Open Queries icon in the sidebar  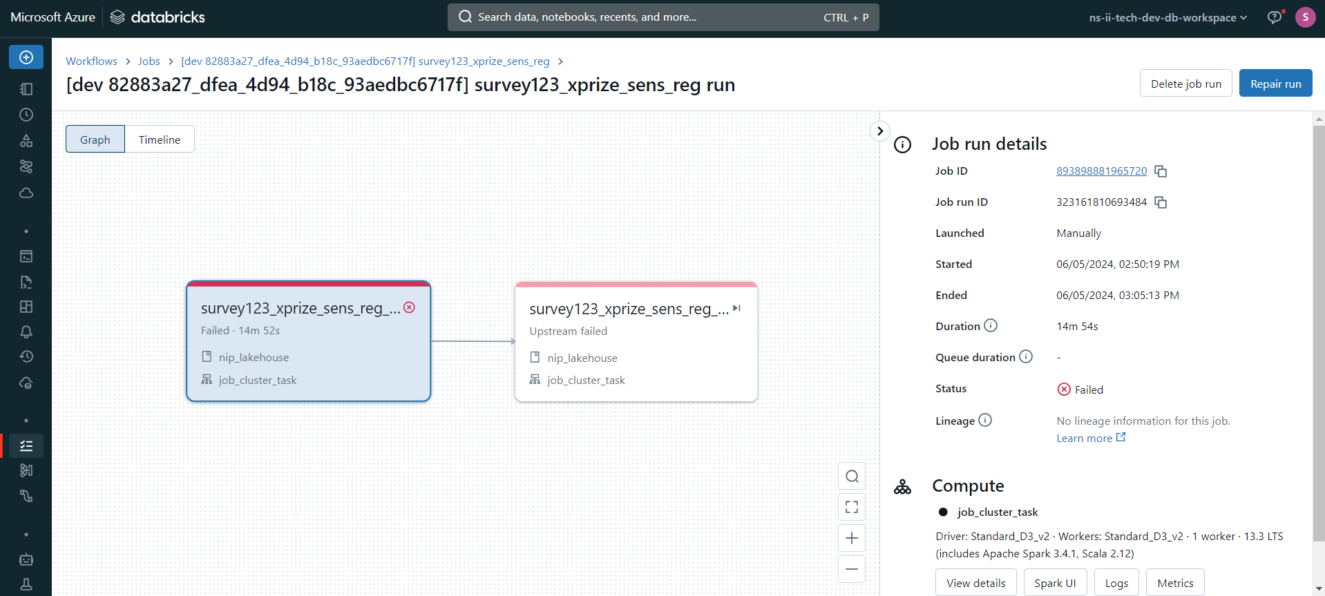(26, 282)
